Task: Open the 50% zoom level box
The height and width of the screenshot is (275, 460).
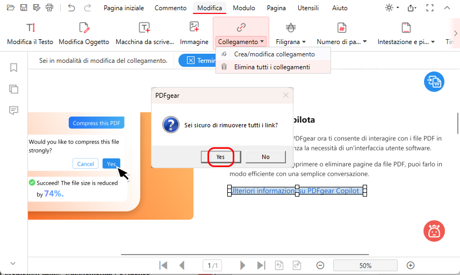Action: click(365, 265)
